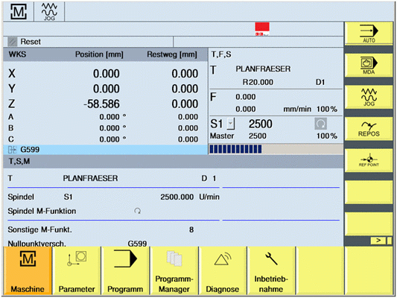
Task: Switch to AUTO mode softkey
Action: click(x=369, y=34)
